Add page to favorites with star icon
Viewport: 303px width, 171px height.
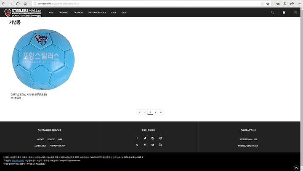(268, 4)
